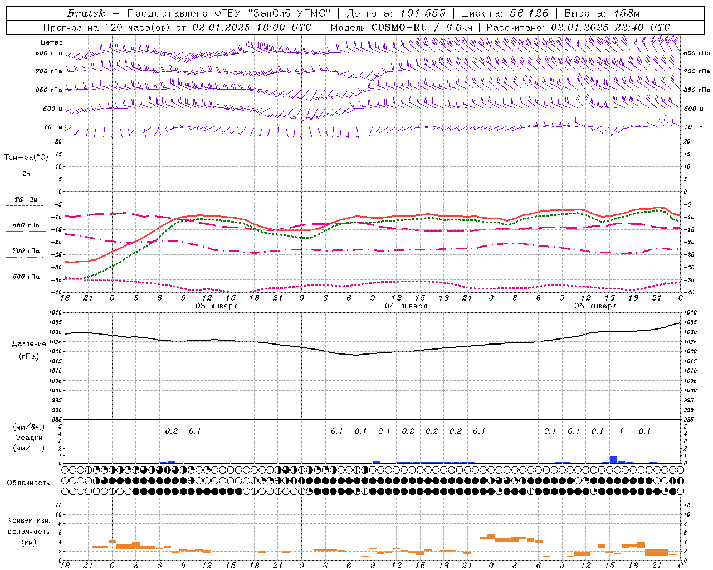Click the 10 м wind level label on left
The height and width of the screenshot is (570, 713).
[53, 127]
